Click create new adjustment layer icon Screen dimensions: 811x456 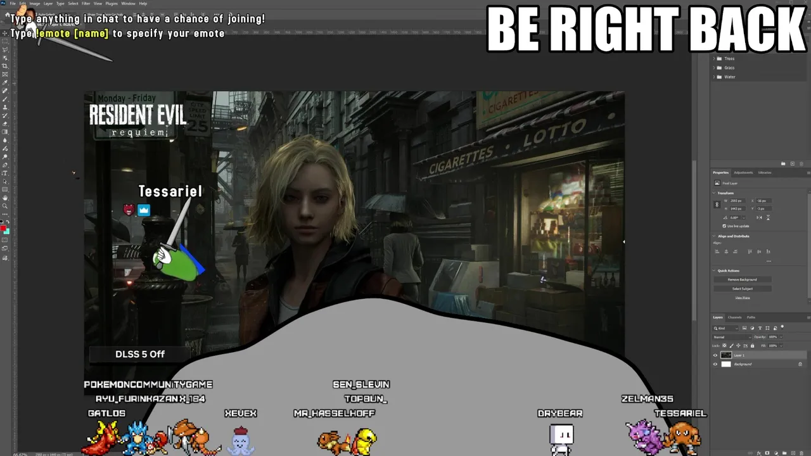click(776, 453)
